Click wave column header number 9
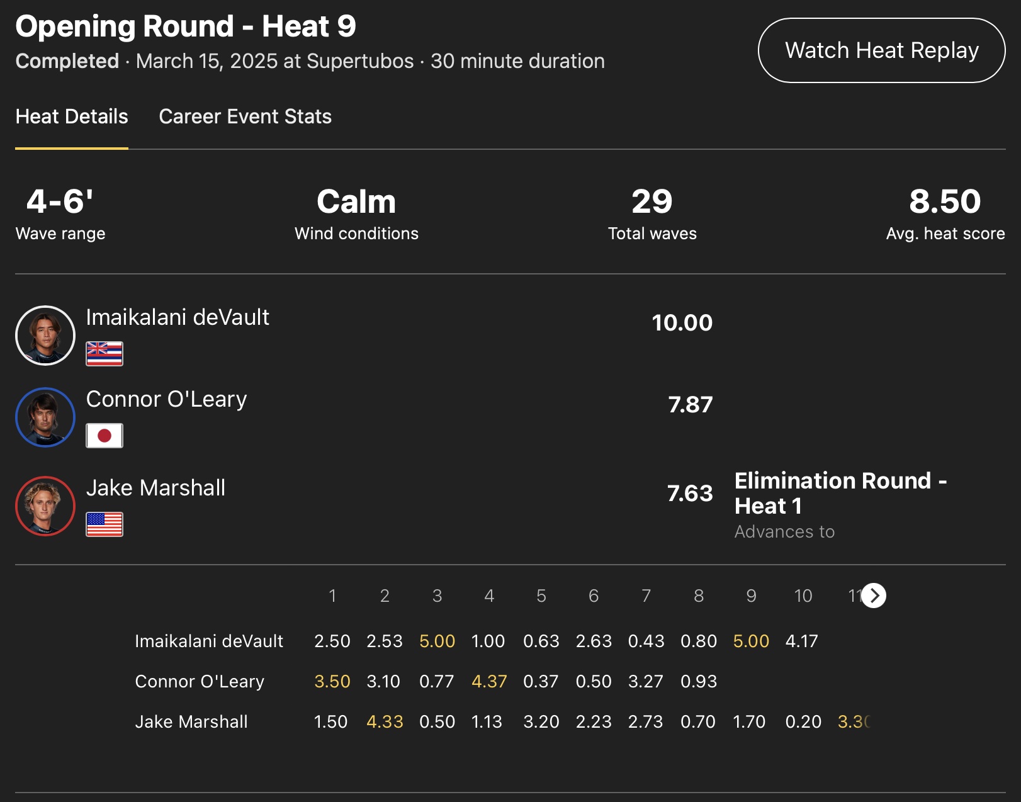 point(751,596)
